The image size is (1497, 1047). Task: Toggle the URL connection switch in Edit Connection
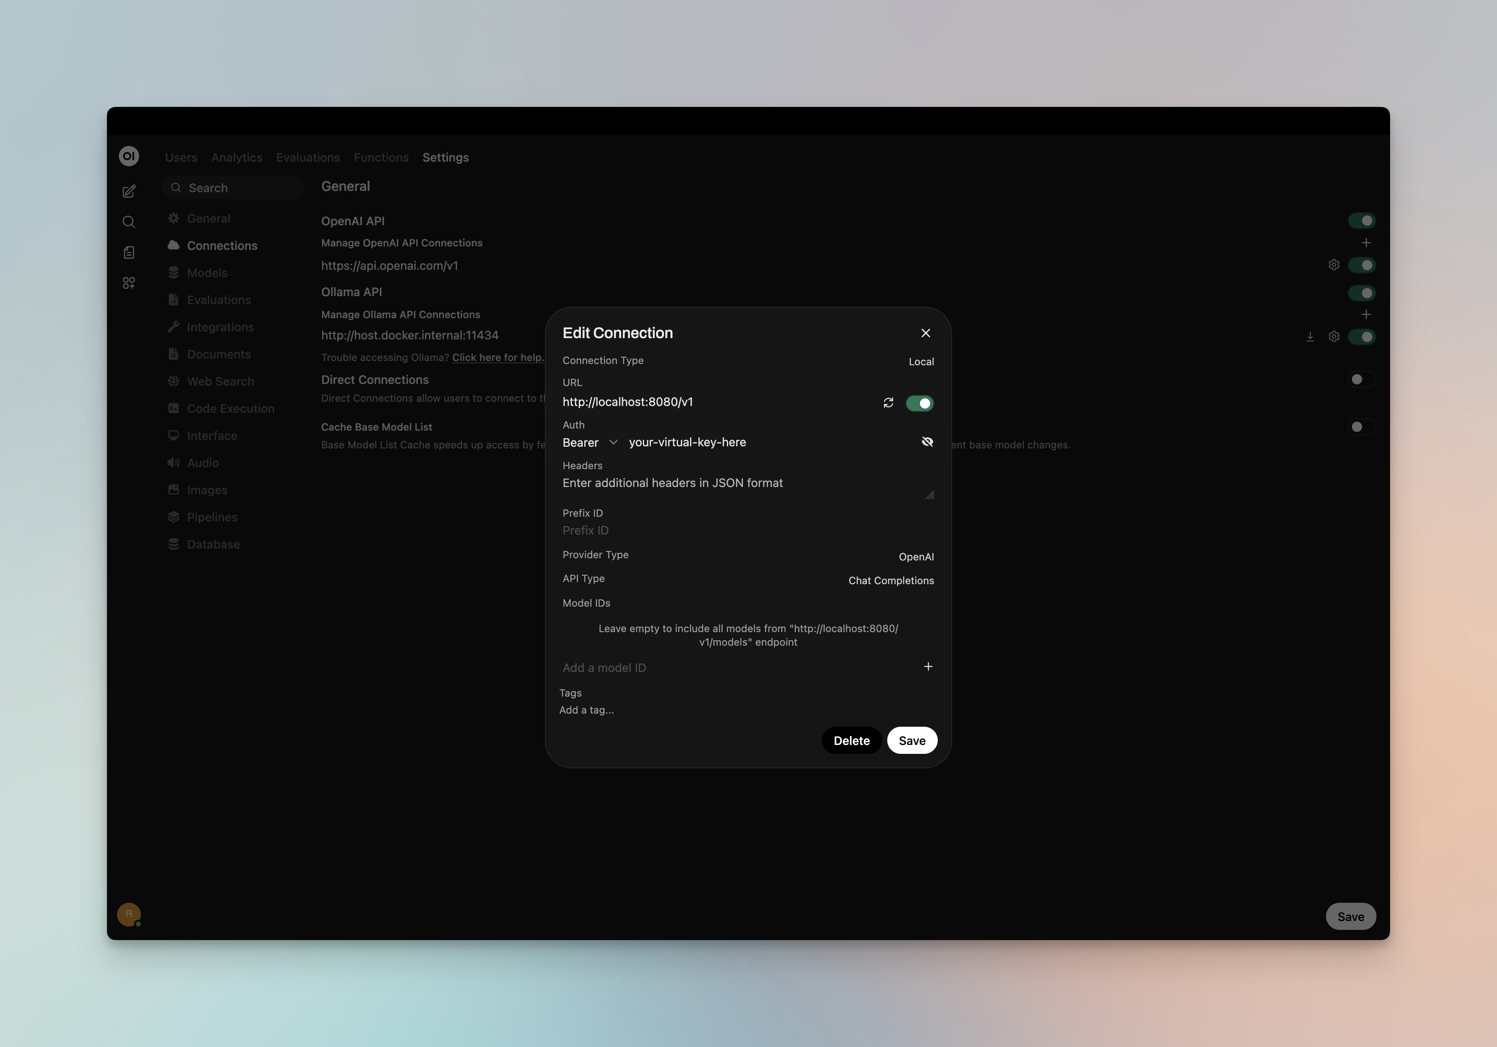(920, 403)
